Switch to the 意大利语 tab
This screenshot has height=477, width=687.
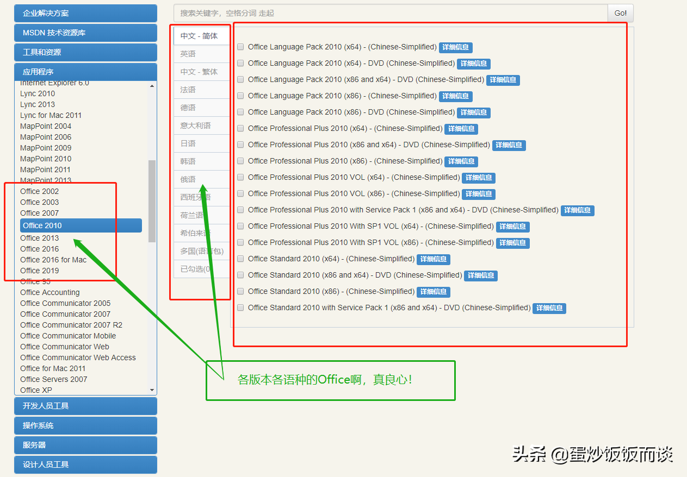point(201,125)
